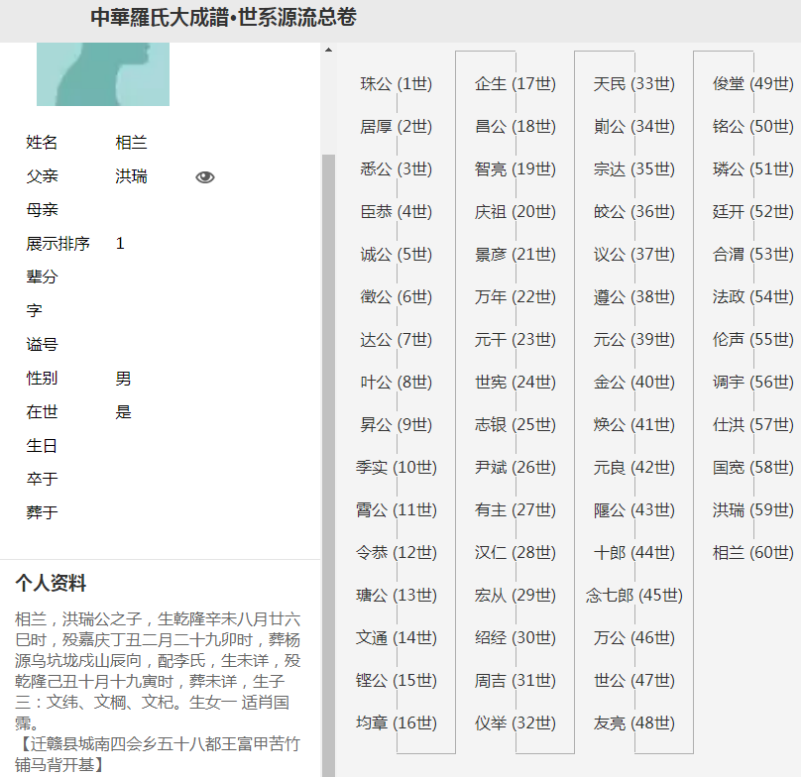
Task: Click the eye icon next to father 洪瑞
Action: [x=205, y=177]
